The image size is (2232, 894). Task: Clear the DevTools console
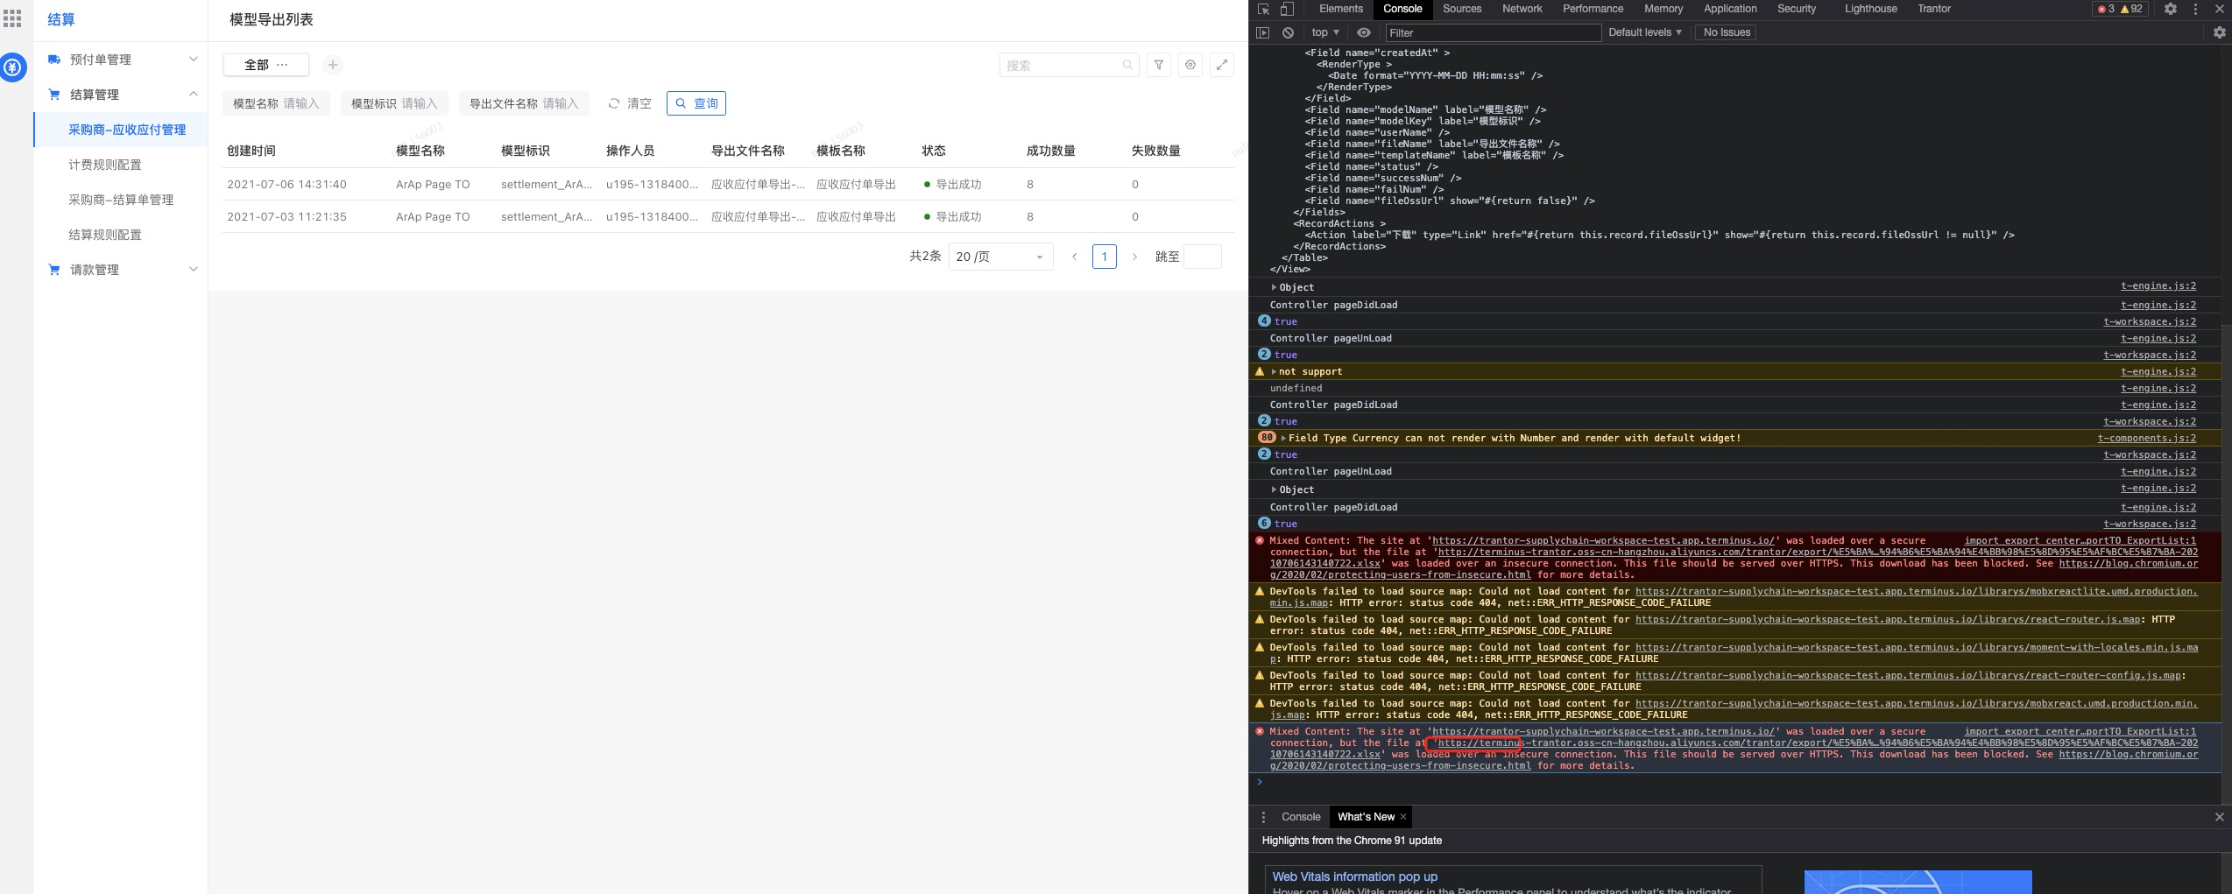[x=1288, y=32]
